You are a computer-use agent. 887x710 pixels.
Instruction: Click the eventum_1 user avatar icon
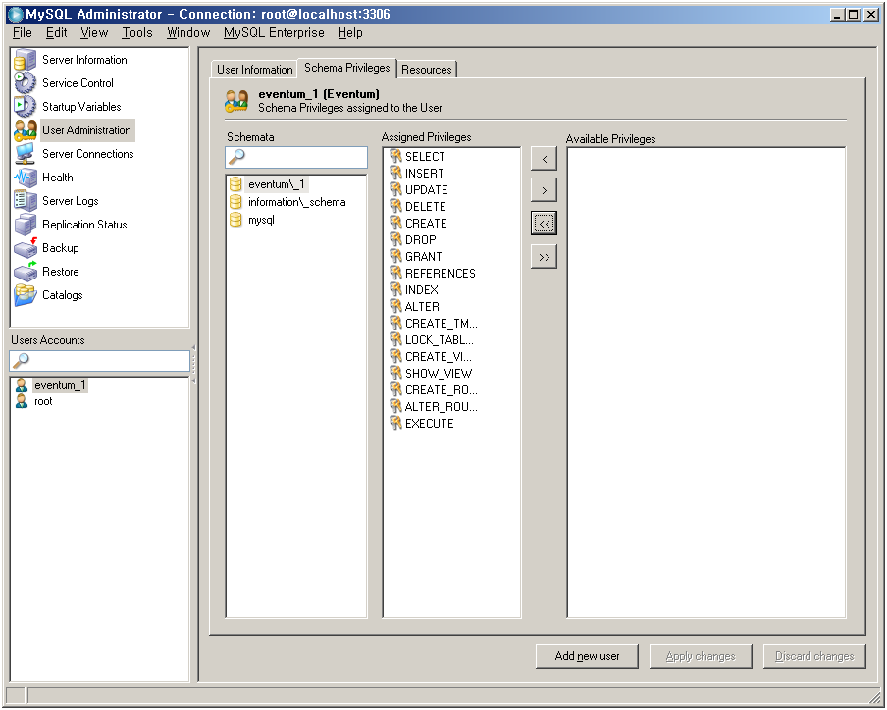(x=22, y=385)
